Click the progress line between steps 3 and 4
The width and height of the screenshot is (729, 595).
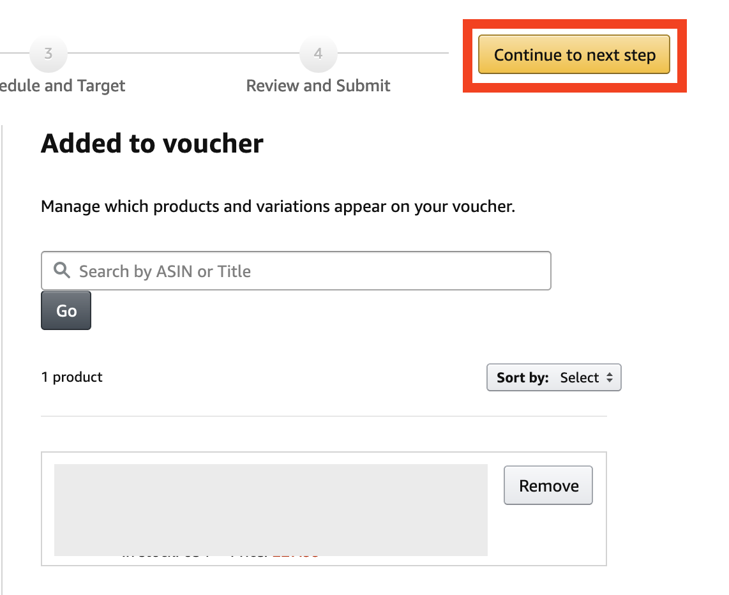184,53
